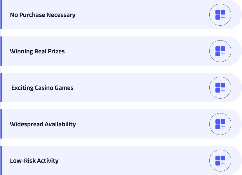Tap the grid-plus icon next to Widespread Availability
This screenshot has width=242, height=175.
pyautogui.click(x=220, y=124)
